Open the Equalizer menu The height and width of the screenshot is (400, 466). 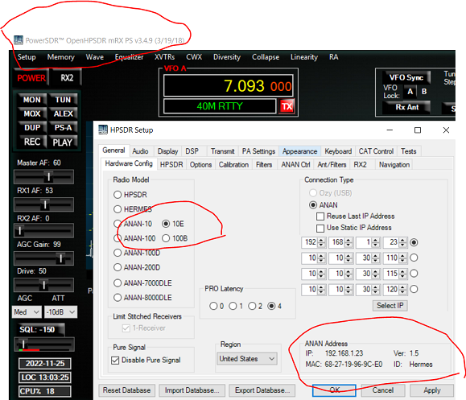click(129, 57)
